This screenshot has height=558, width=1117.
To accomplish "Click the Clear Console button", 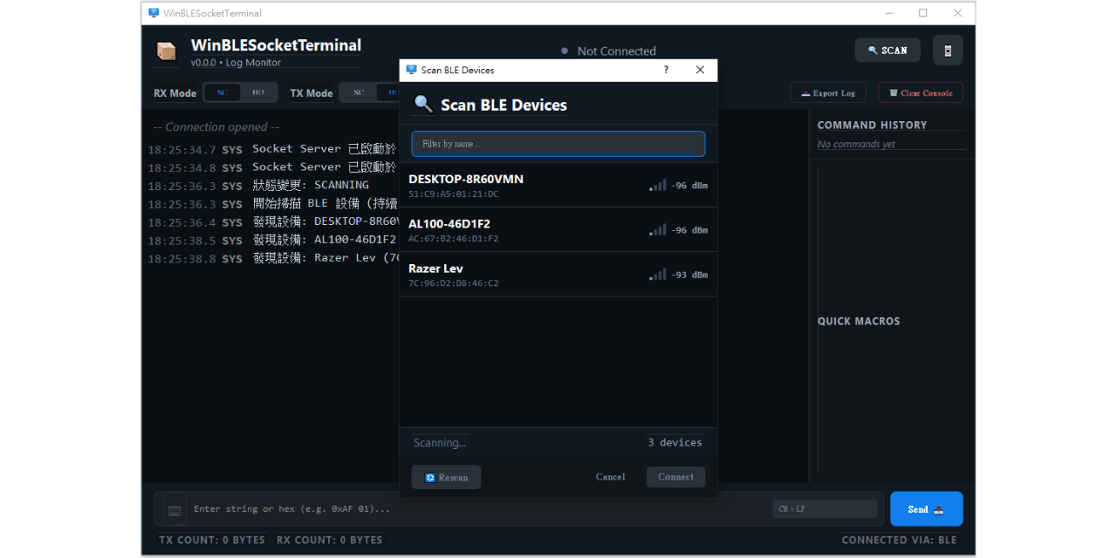I will (920, 92).
